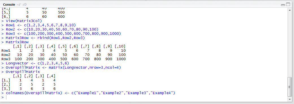This screenshot has height=104, width=294.
Task: Click the Row3 vector assignment line
Action: pos(61,34)
